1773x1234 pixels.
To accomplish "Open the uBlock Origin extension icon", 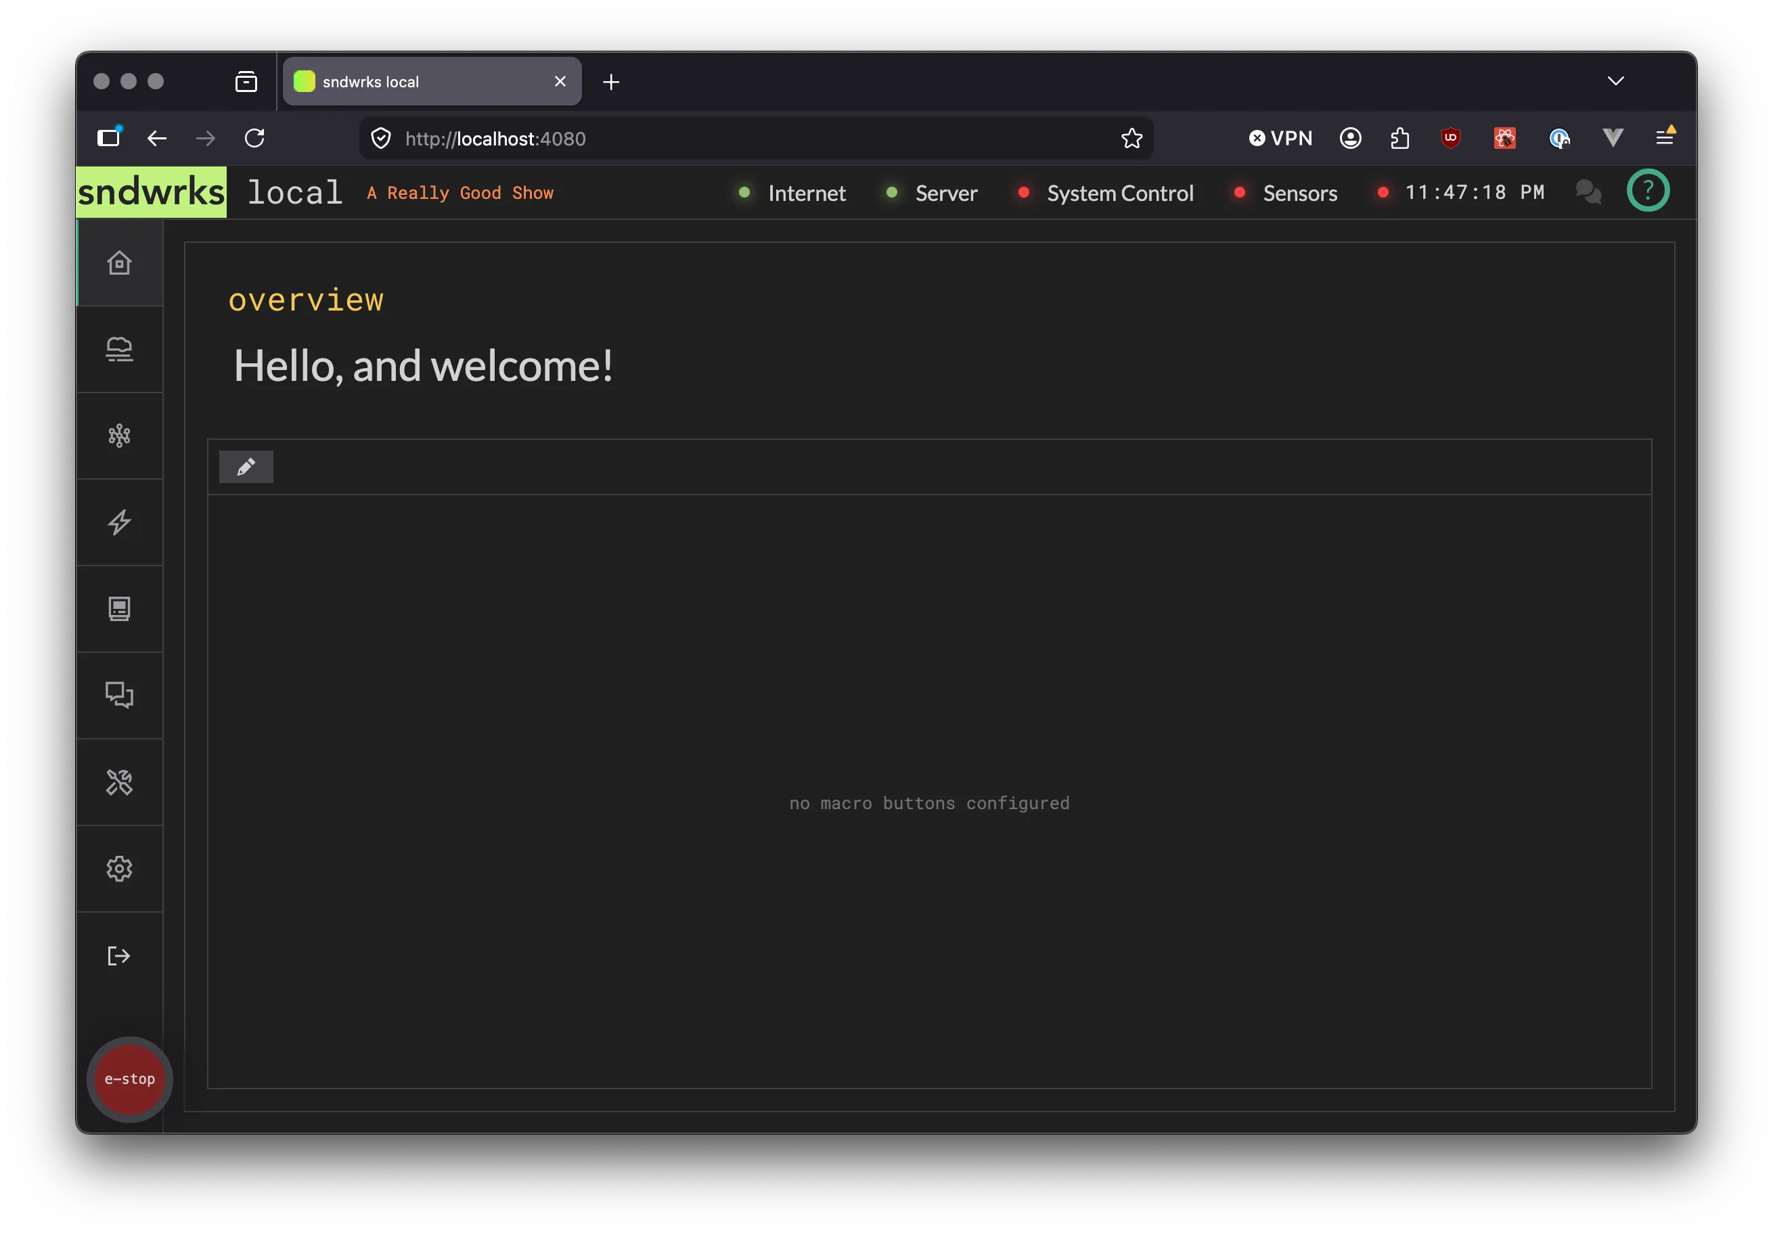I will 1450,138.
